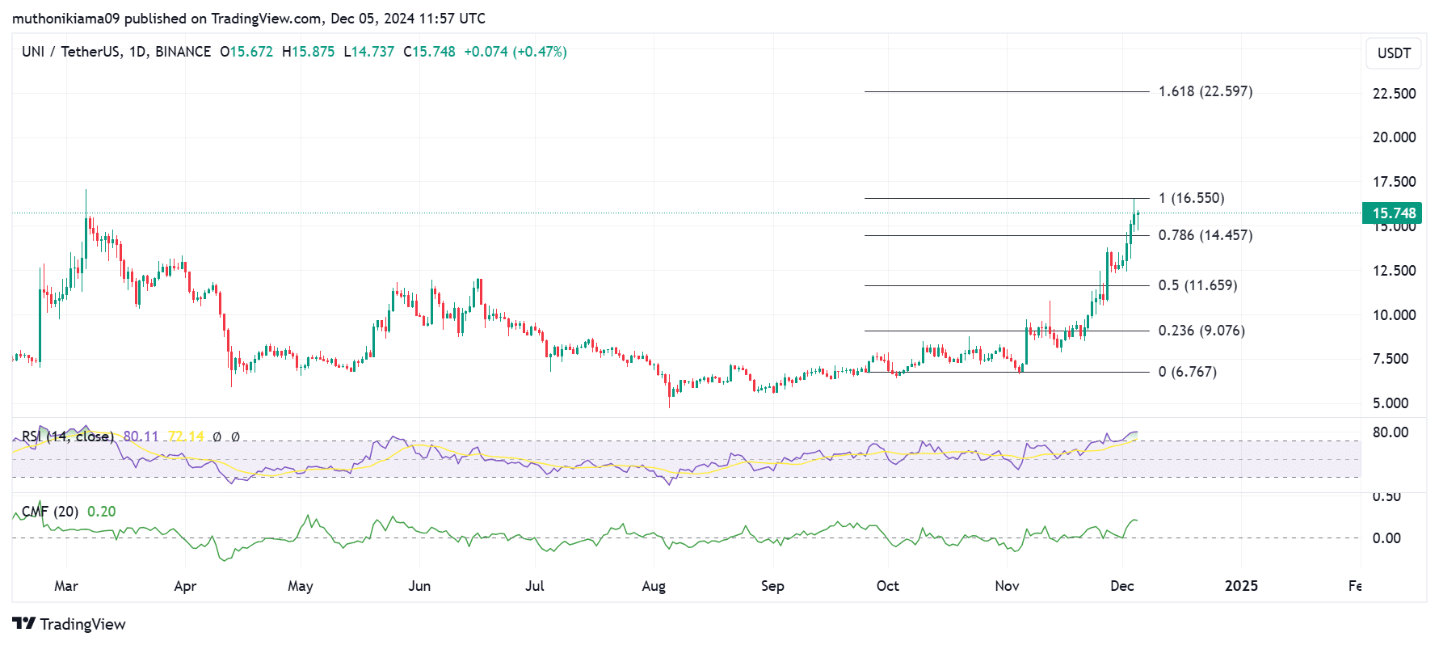The width and height of the screenshot is (1439, 645).
Task: Click the Mar label on time axis
Action: click(66, 586)
